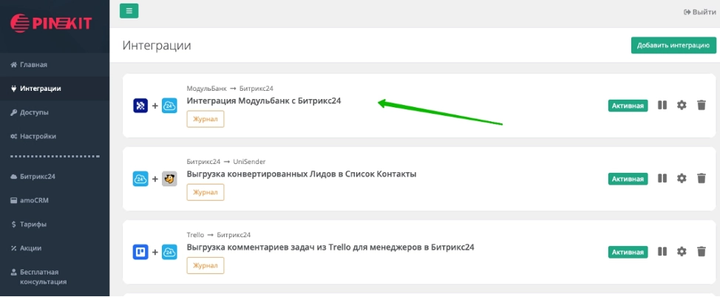Select Тарифы in the sidebar

33,224
